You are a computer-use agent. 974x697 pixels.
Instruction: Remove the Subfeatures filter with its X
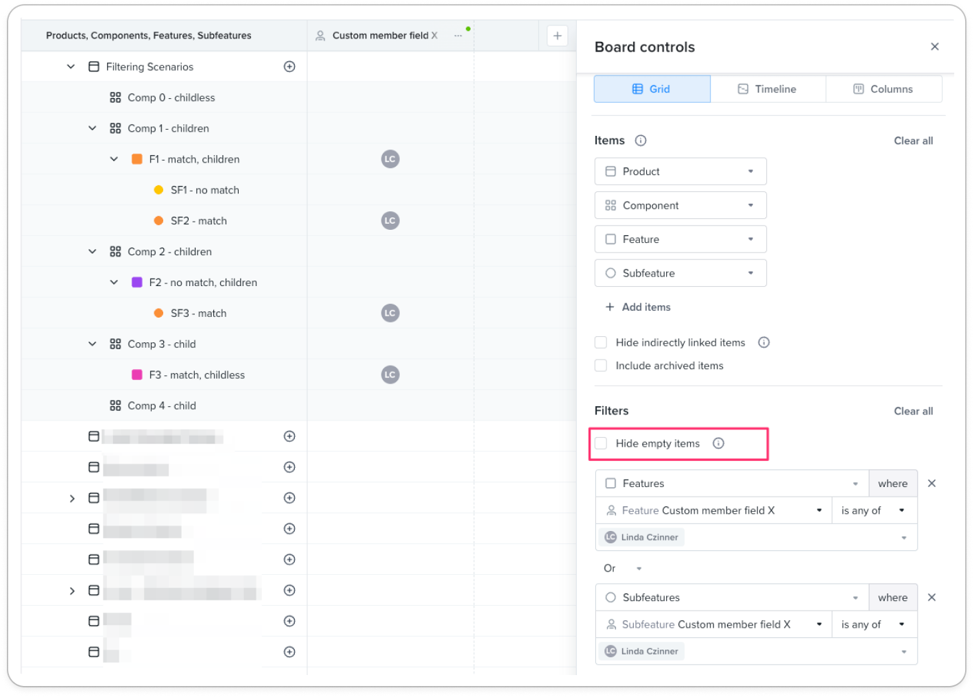coord(931,598)
